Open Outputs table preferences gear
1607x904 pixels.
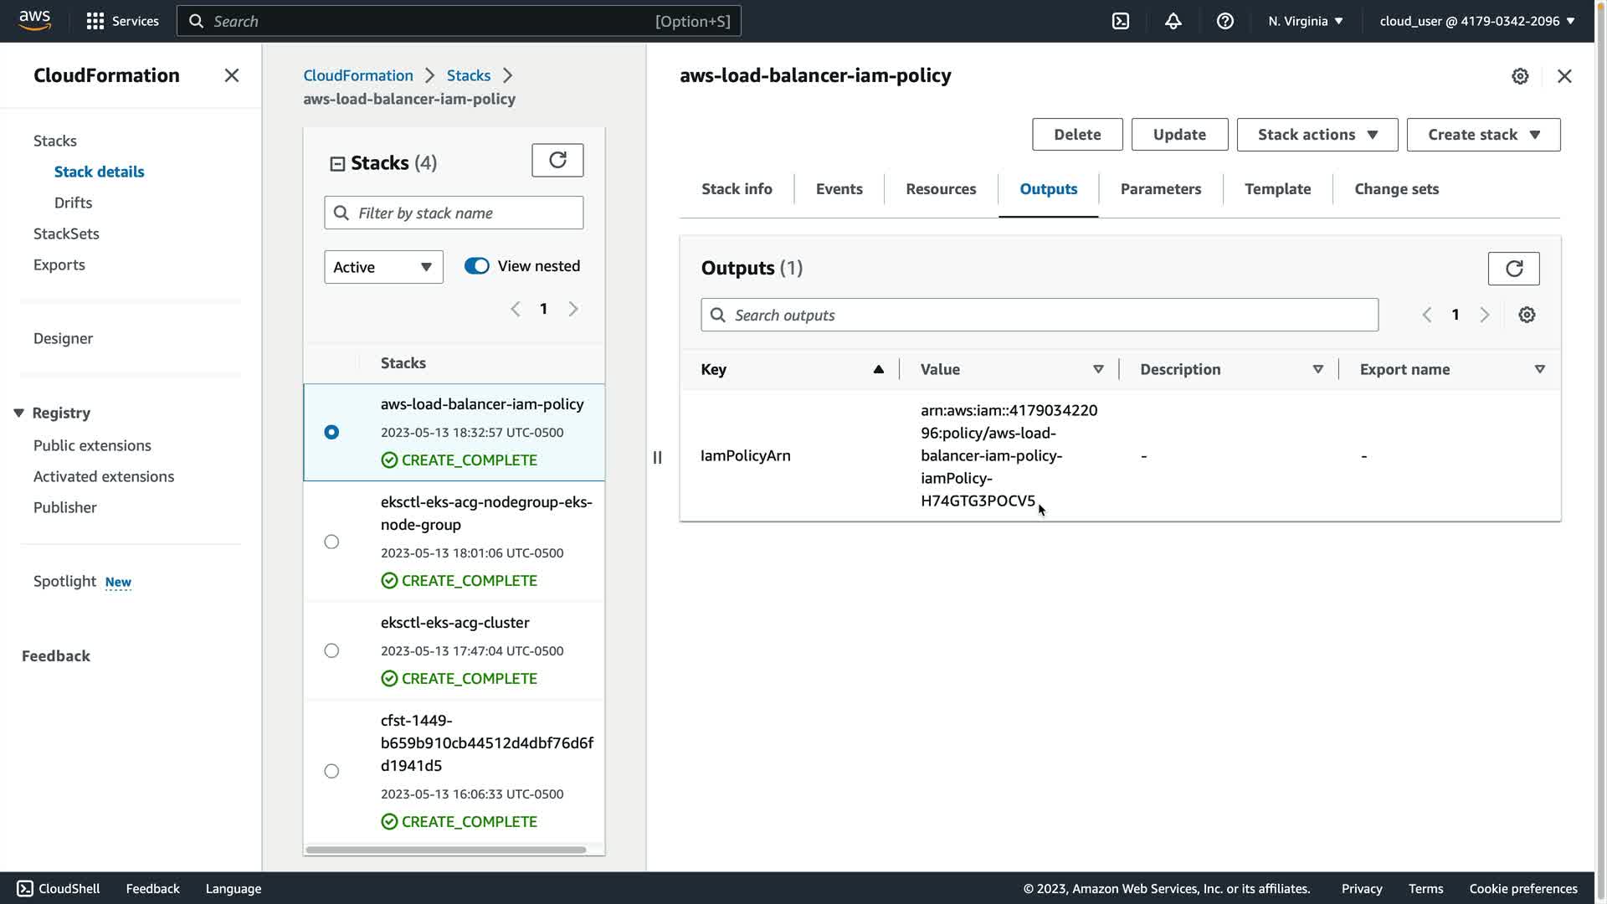click(1527, 315)
